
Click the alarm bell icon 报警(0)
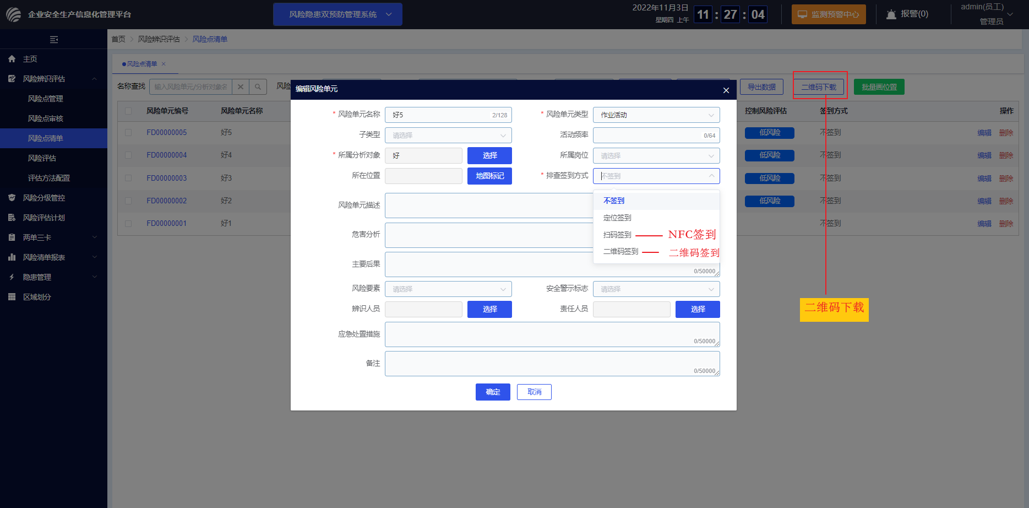(891, 14)
